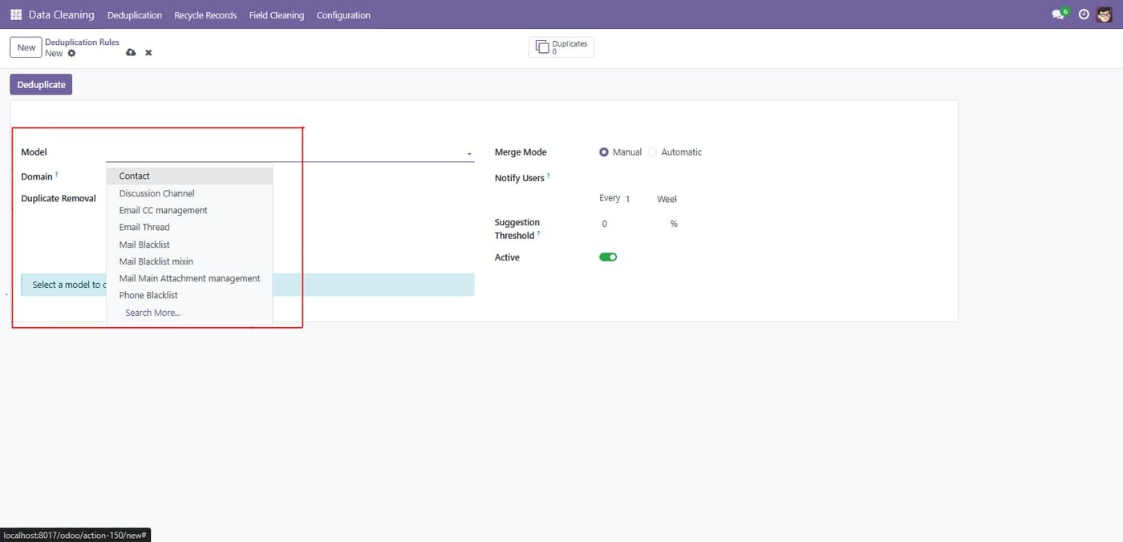Click the Suggestion Threshold value field
This screenshot has height=542, width=1123.
[632, 224]
